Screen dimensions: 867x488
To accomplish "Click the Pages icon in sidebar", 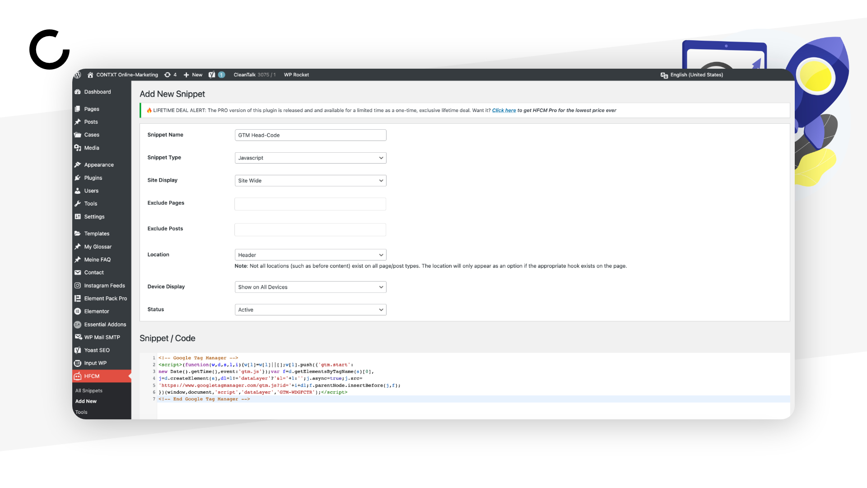I will [x=78, y=109].
